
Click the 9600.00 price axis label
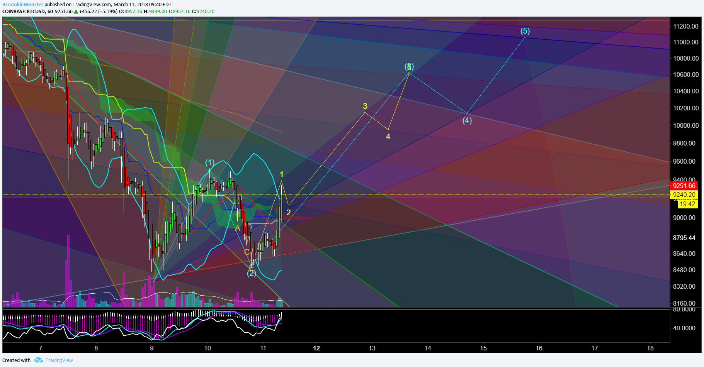pos(684,161)
